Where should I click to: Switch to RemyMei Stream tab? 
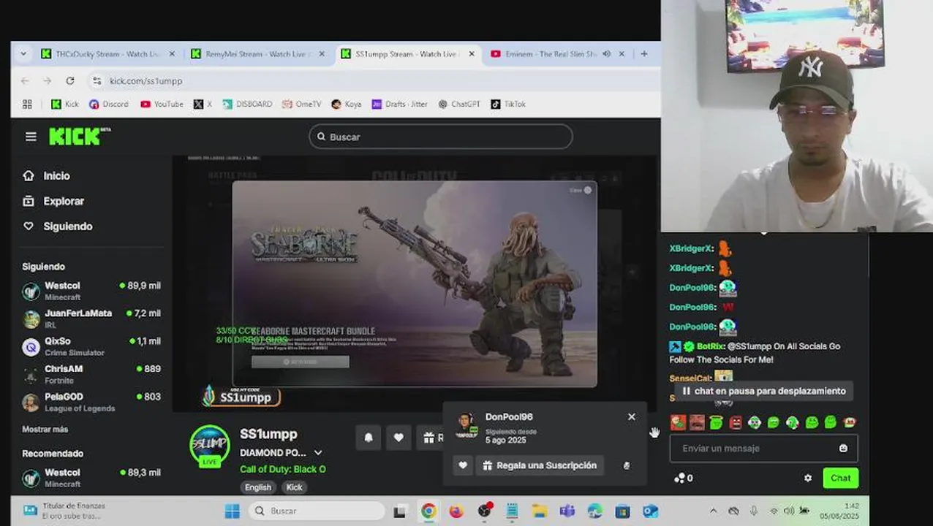(x=257, y=54)
